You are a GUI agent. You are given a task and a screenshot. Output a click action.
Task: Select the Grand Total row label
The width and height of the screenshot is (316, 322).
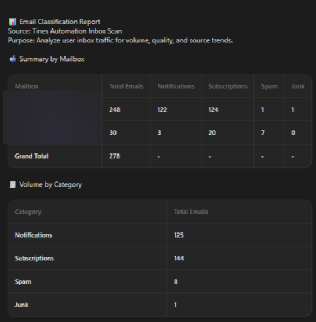pos(31,156)
